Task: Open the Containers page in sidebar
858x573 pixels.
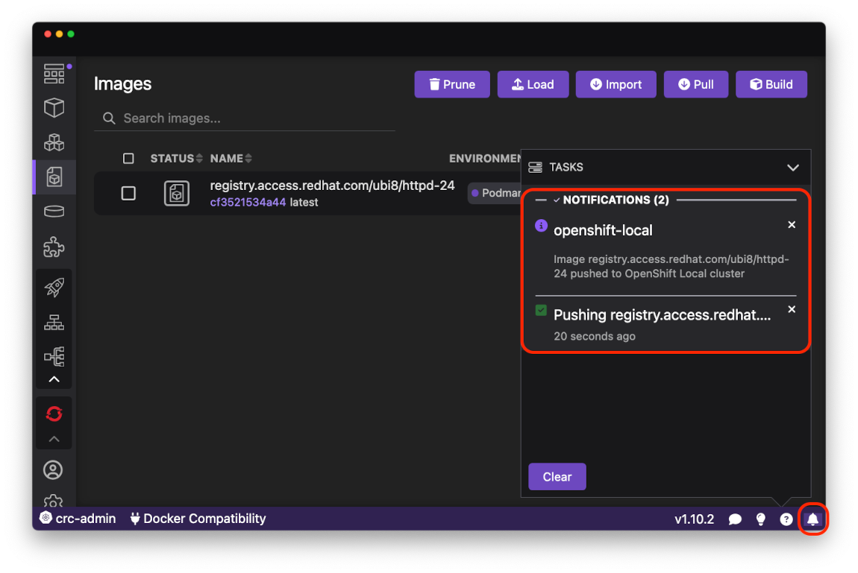Action: tap(54, 107)
